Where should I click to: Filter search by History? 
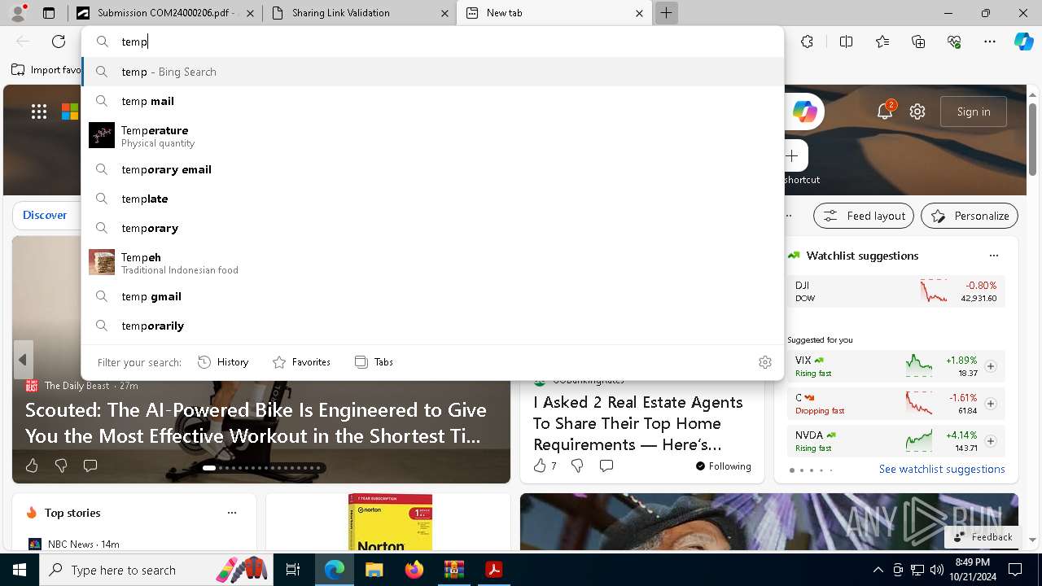(x=224, y=362)
